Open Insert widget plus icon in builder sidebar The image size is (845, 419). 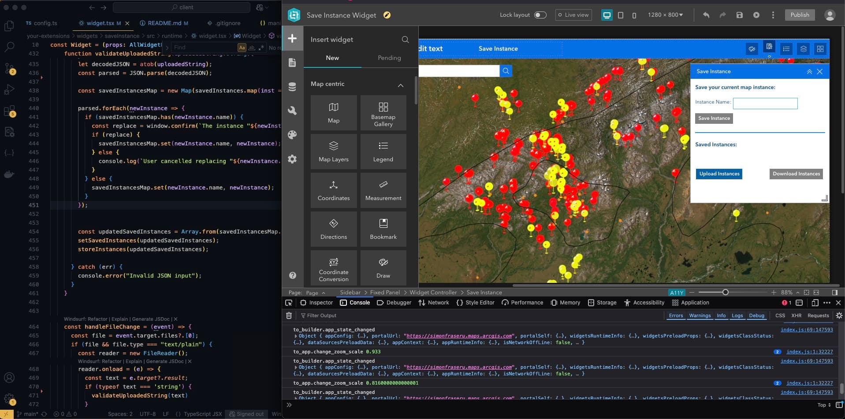[x=292, y=38]
